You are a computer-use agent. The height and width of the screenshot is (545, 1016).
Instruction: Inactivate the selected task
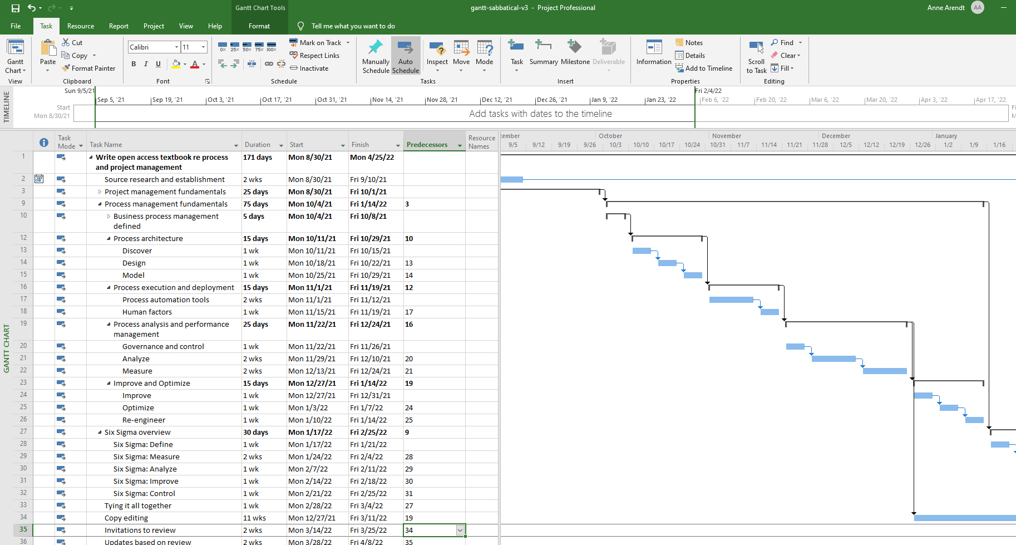309,68
